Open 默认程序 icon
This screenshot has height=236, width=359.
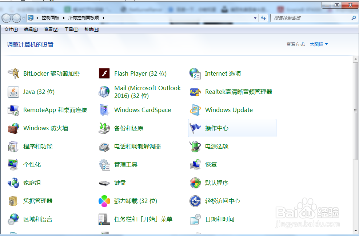tap(195, 183)
